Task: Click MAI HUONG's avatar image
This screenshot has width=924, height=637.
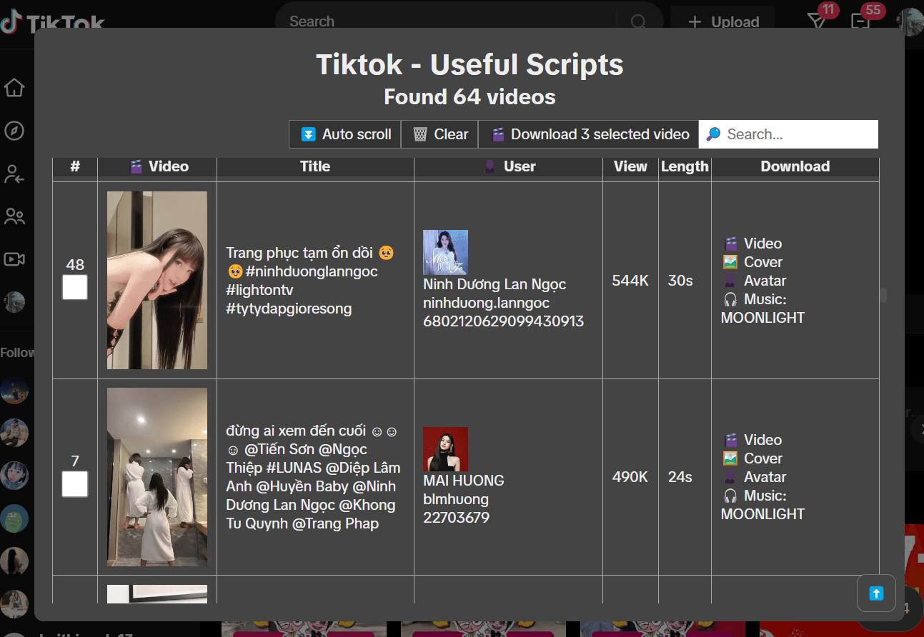Action: point(445,449)
